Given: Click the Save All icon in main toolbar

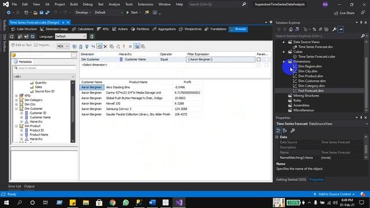Looking at the screenshot, I should point(47,13).
